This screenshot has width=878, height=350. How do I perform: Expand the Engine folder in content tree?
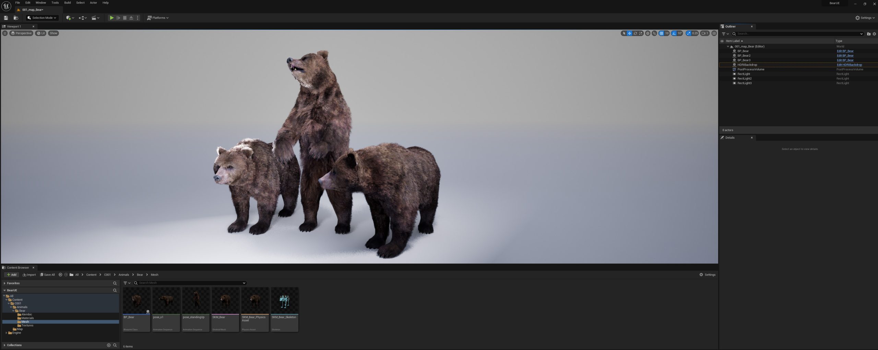6,333
